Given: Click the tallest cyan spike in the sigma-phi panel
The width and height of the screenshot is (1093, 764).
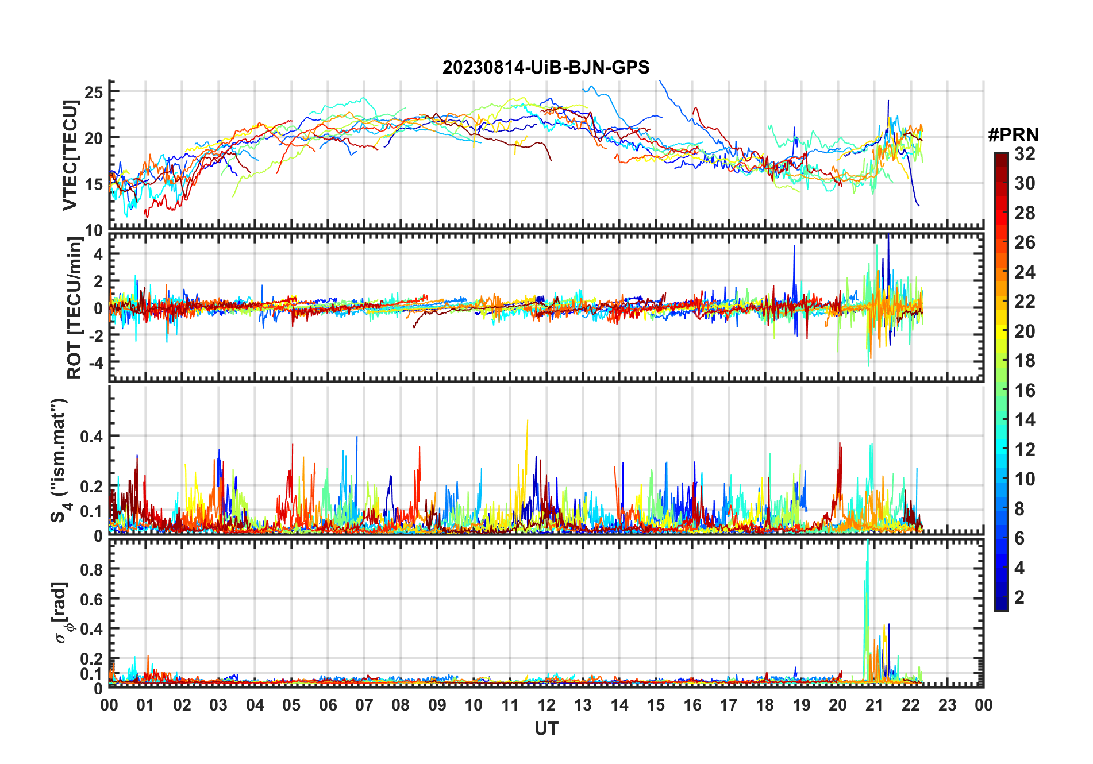Looking at the screenshot, I should [867, 551].
